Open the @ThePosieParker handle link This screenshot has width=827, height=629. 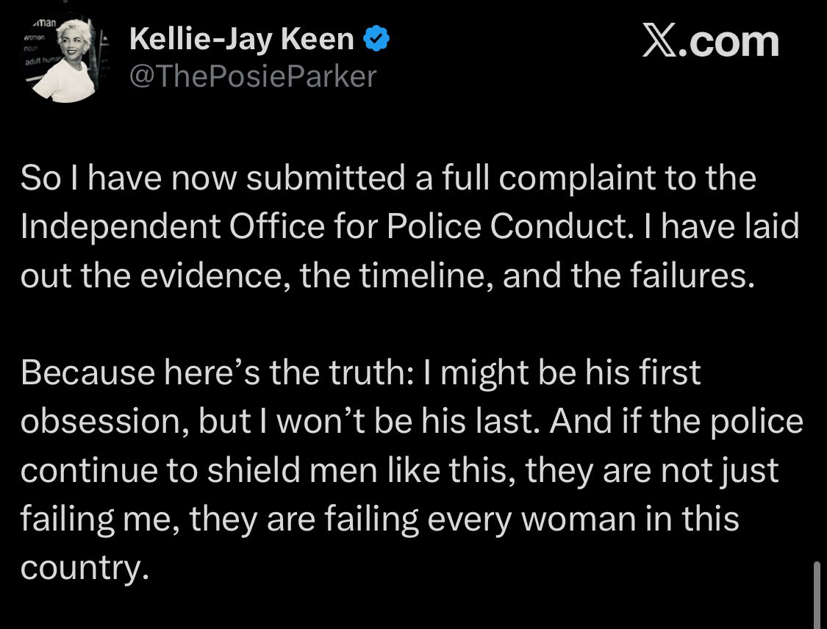coord(252,76)
